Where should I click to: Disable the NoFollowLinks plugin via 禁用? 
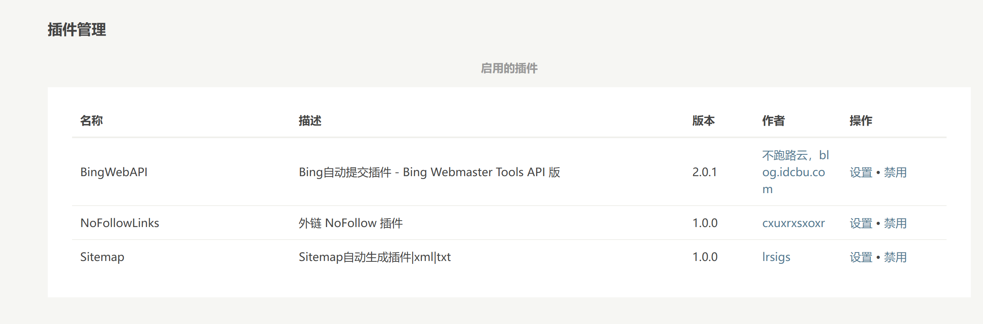click(x=895, y=223)
